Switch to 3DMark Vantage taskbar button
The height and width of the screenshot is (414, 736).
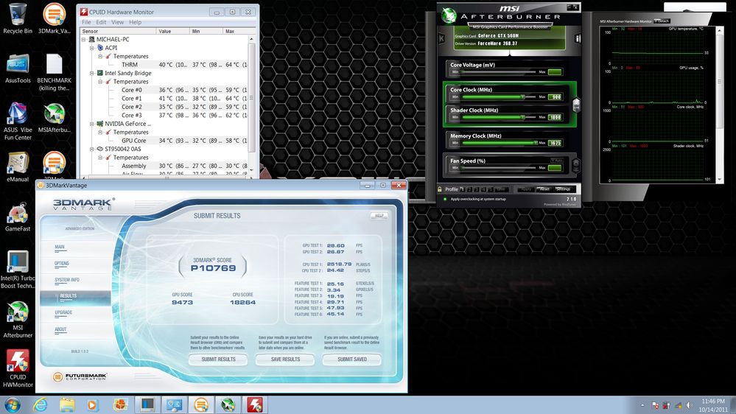[201, 404]
